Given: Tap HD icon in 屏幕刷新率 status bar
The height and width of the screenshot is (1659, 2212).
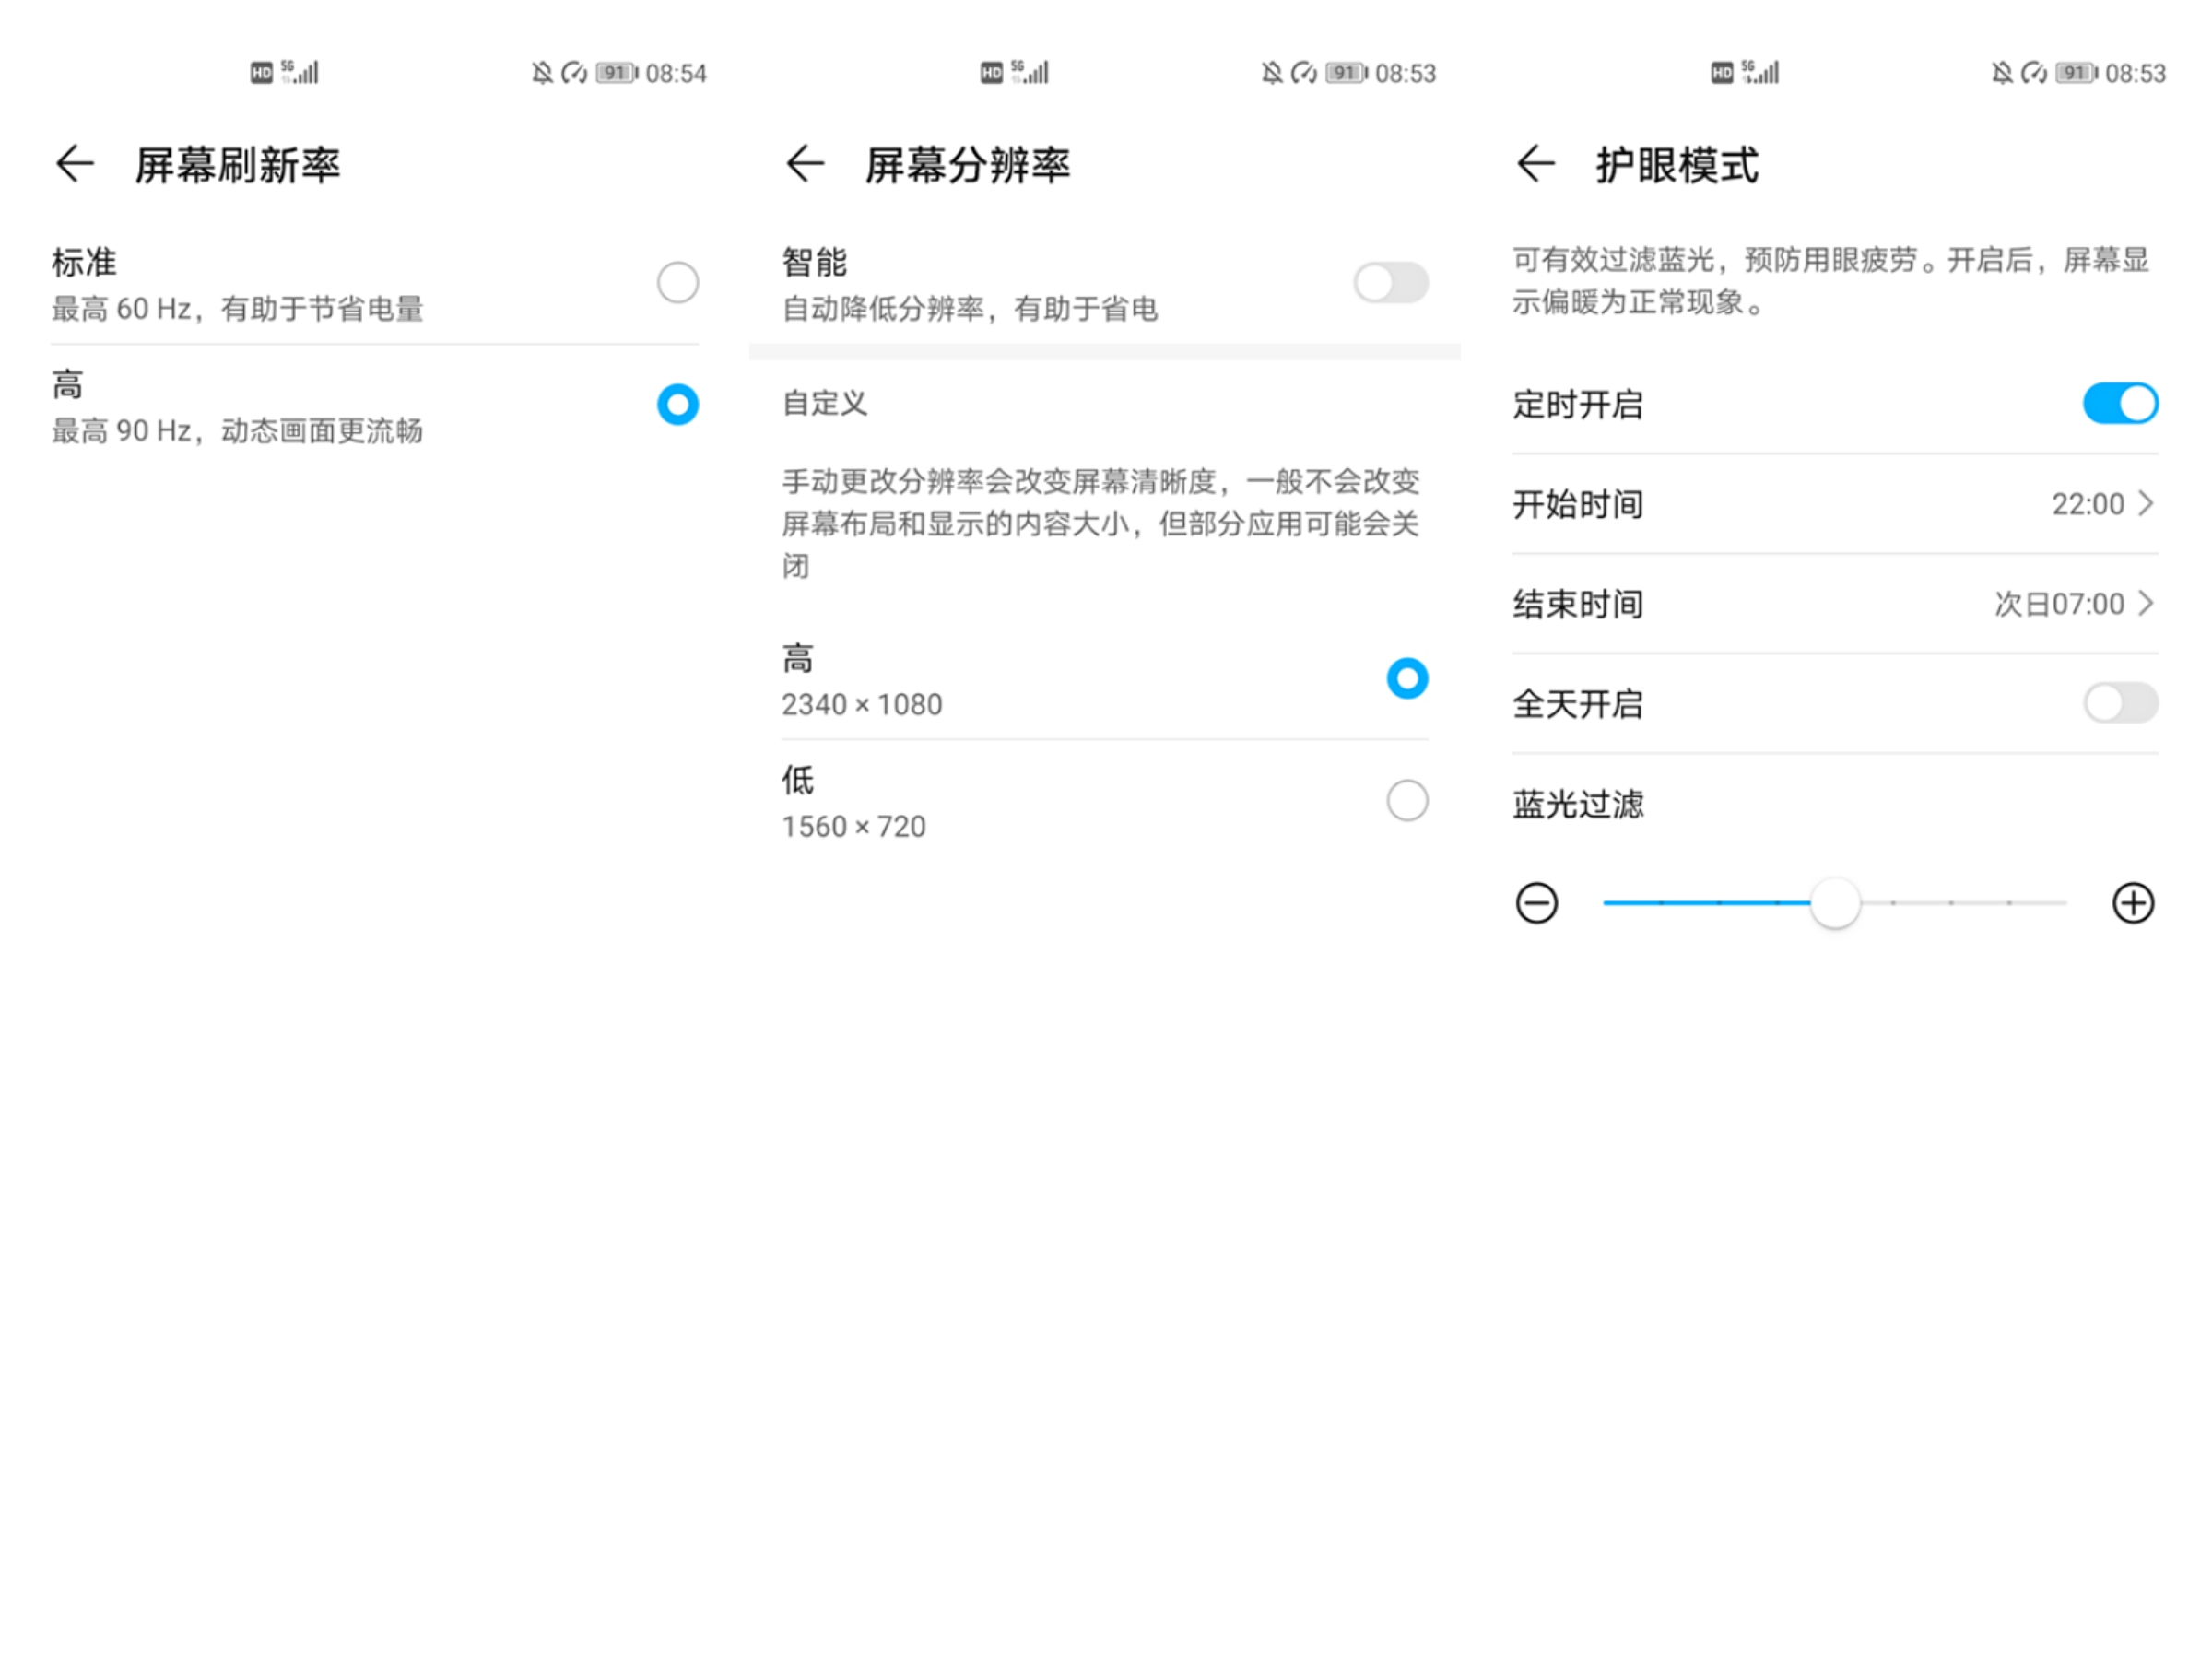Looking at the screenshot, I should [261, 73].
